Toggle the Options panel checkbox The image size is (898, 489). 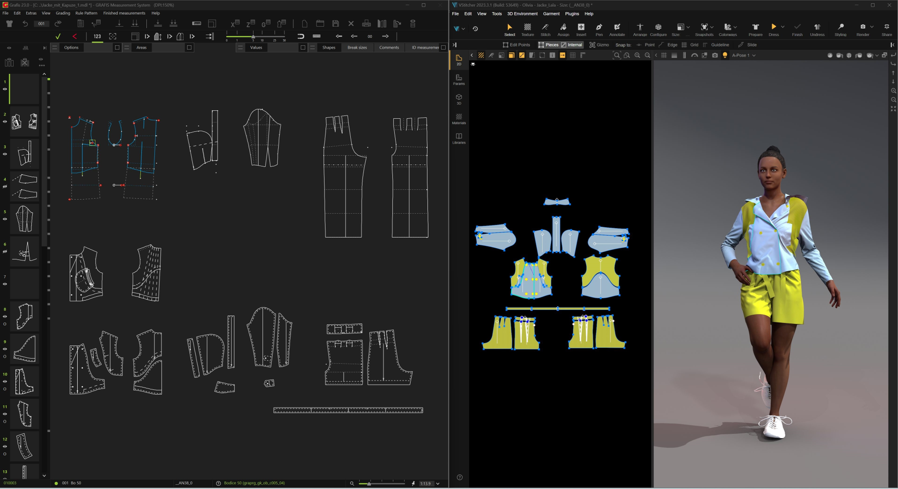coord(117,48)
